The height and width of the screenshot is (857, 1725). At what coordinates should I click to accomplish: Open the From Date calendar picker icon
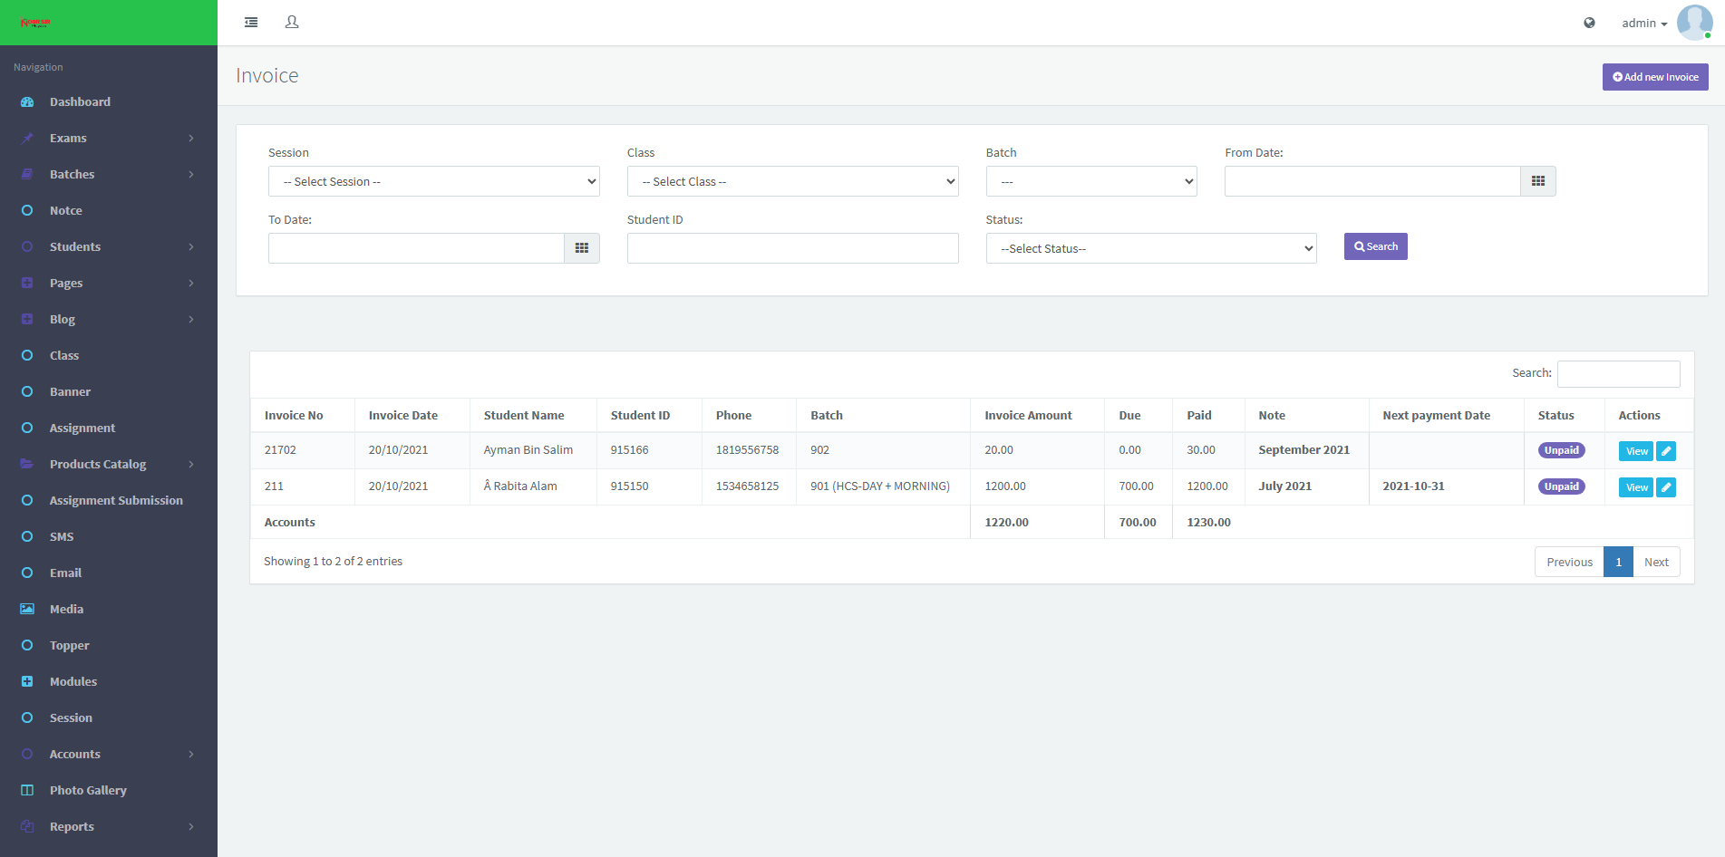click(1537, 181)
